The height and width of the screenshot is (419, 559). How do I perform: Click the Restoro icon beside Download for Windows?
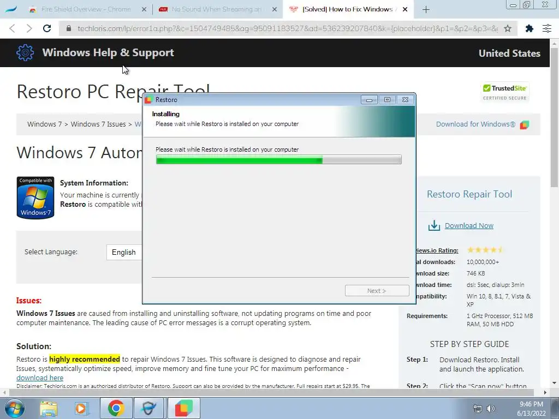click(525, 125)
